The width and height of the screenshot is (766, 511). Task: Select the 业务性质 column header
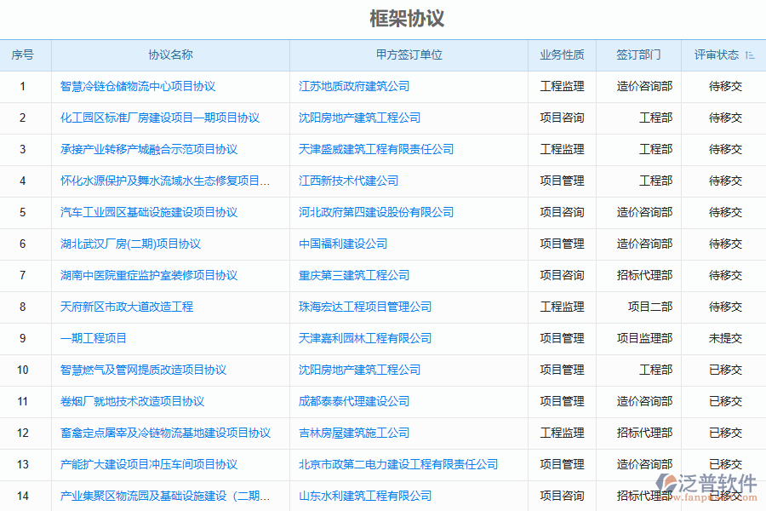coord(563,55)
